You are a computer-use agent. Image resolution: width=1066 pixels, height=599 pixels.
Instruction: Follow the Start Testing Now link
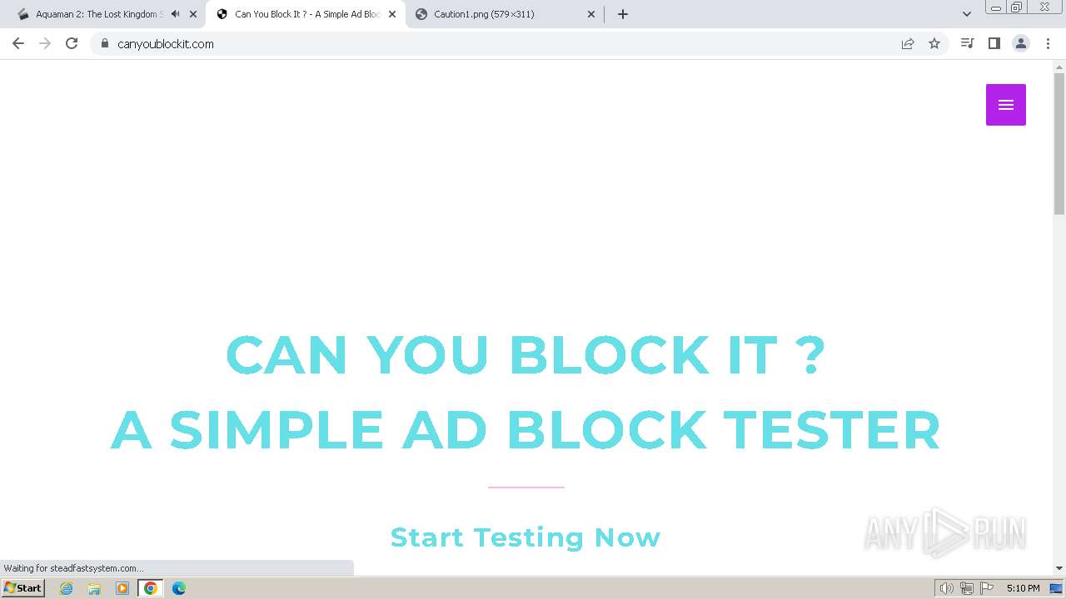[526, 537]
